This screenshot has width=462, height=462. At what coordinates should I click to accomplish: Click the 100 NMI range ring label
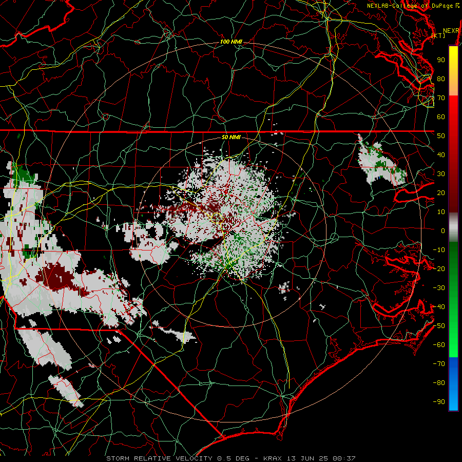[231, 42]
